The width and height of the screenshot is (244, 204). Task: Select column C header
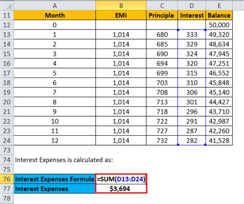[162, 6]
